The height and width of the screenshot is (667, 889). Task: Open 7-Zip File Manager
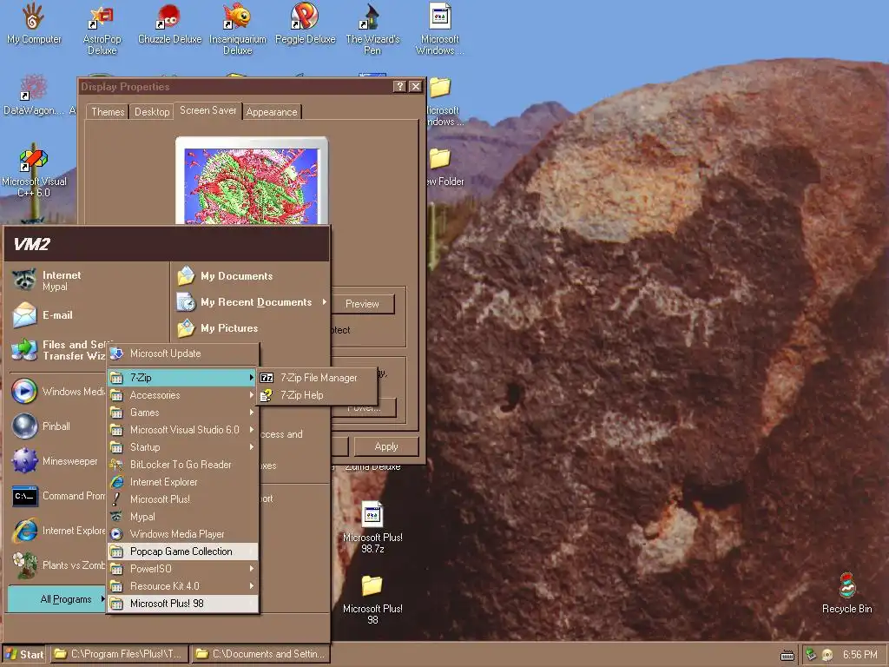[318, 378]
